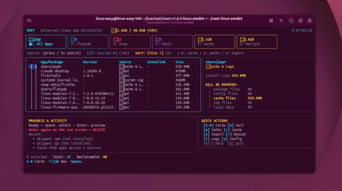Toggle the linux-modules 7.0.0-14.14 checkbox
Image resolution: width=342 pixels, height=191 pixels.
[33, 98]
